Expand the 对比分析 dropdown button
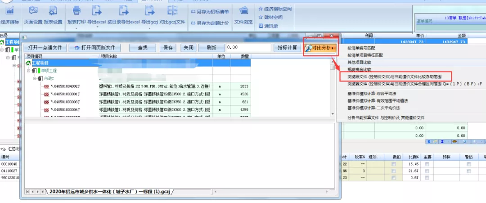The height and width of the screenshot is (203, 486). coord(320,47)
